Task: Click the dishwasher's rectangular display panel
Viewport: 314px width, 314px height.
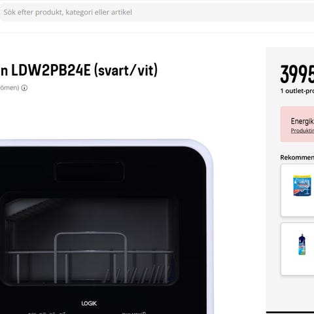Action: pyautogui.click(x=89, y=171)
